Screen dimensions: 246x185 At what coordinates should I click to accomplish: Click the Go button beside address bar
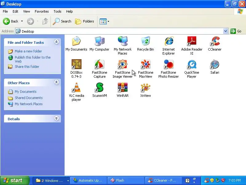coord(236,31)
